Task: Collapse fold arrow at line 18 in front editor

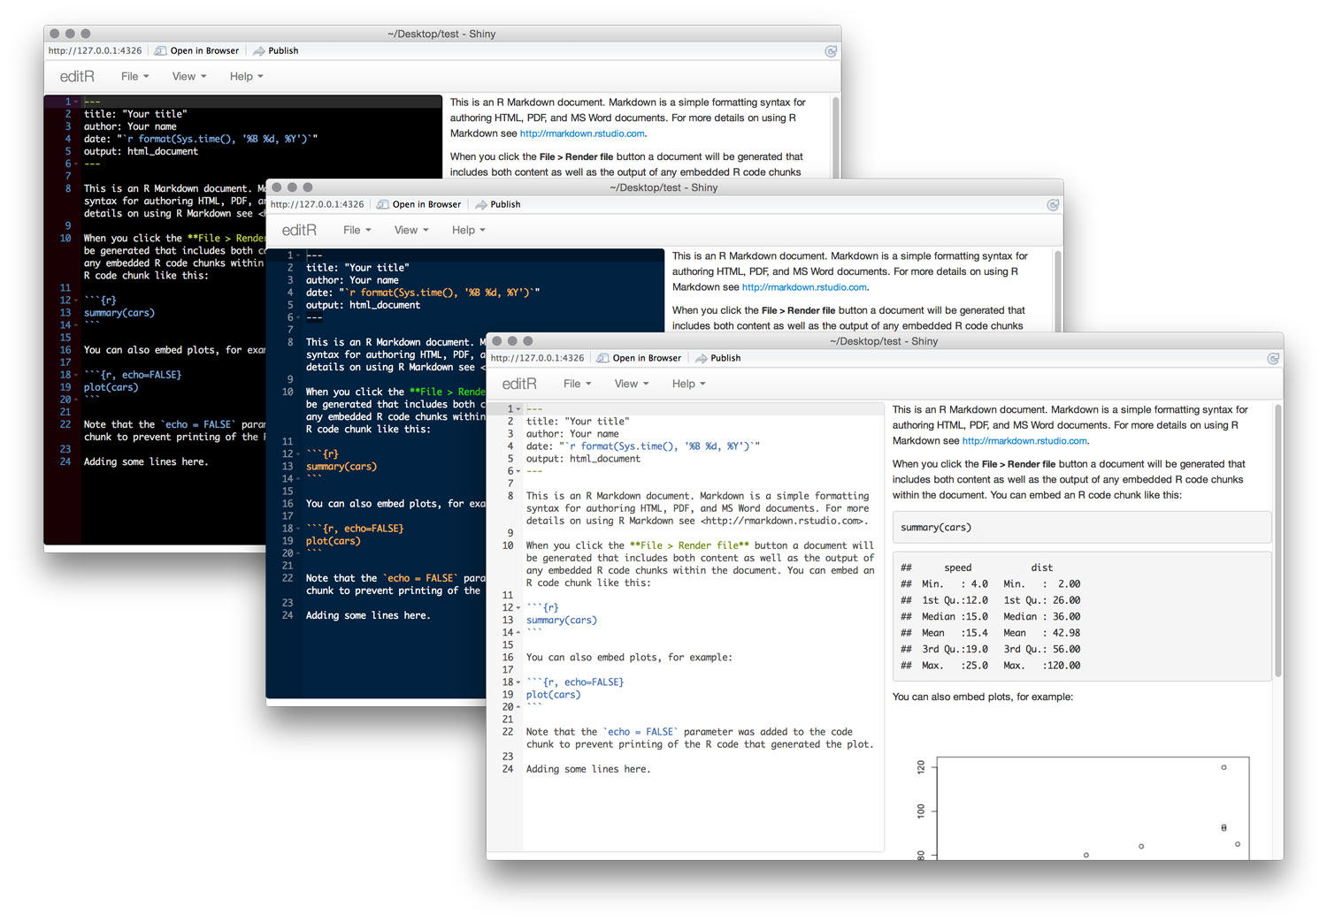Action: [518, 682]
